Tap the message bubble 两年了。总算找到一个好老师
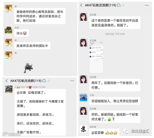 point(115,85)
